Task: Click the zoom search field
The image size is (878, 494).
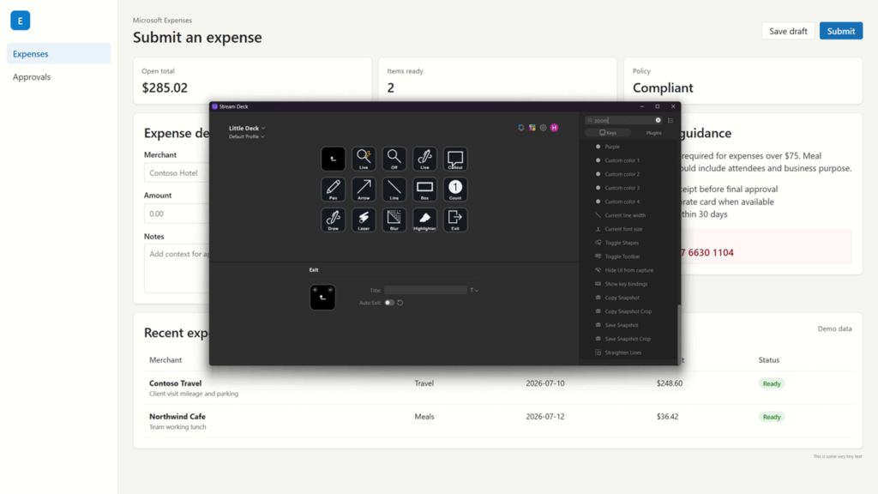Action: pos(622,120)
